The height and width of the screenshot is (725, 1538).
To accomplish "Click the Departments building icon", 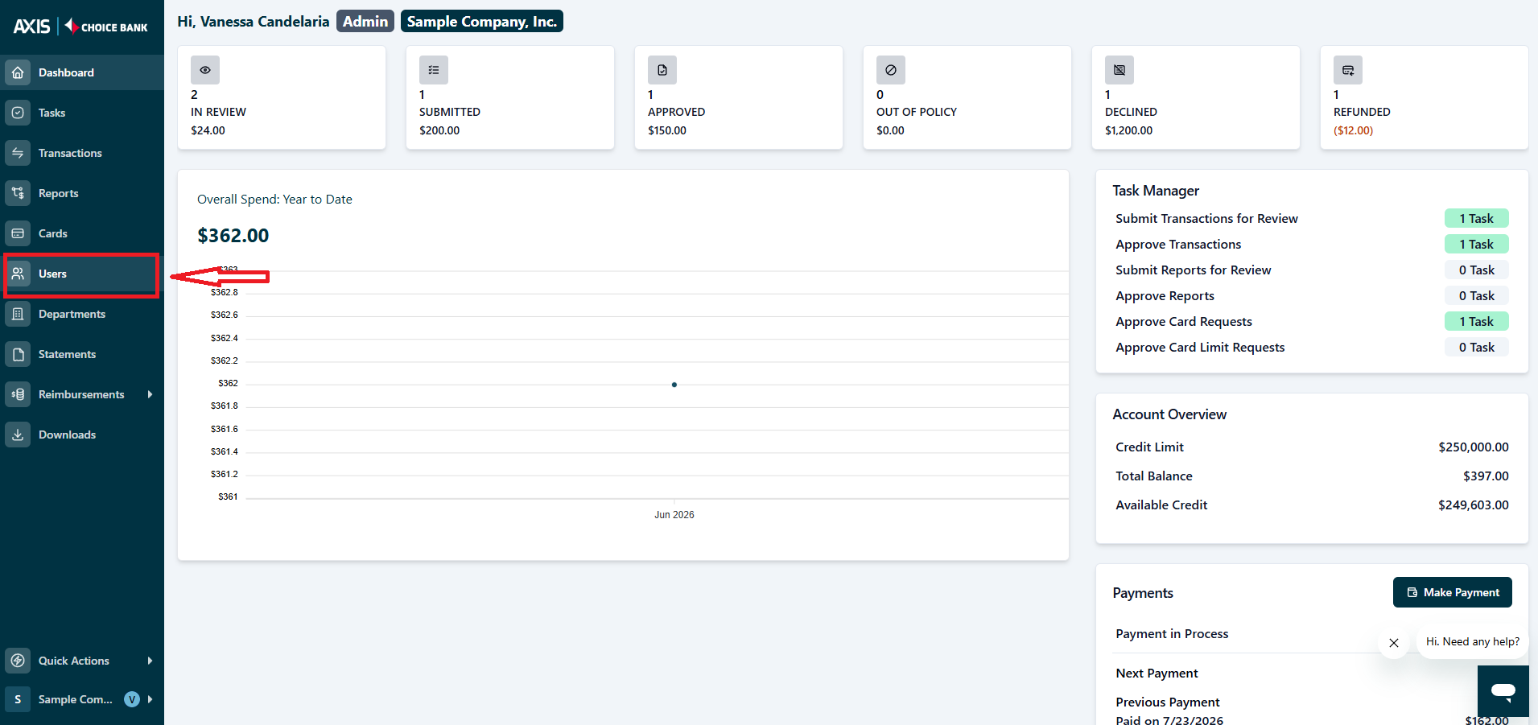I will 18,314.
